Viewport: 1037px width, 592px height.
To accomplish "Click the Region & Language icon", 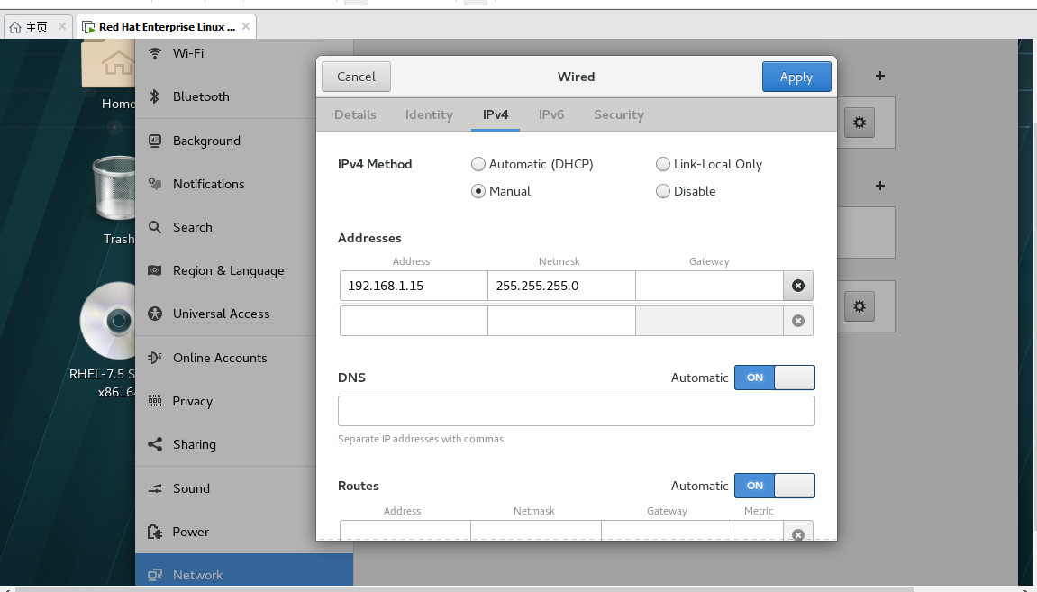I will [x=155, y=270].
